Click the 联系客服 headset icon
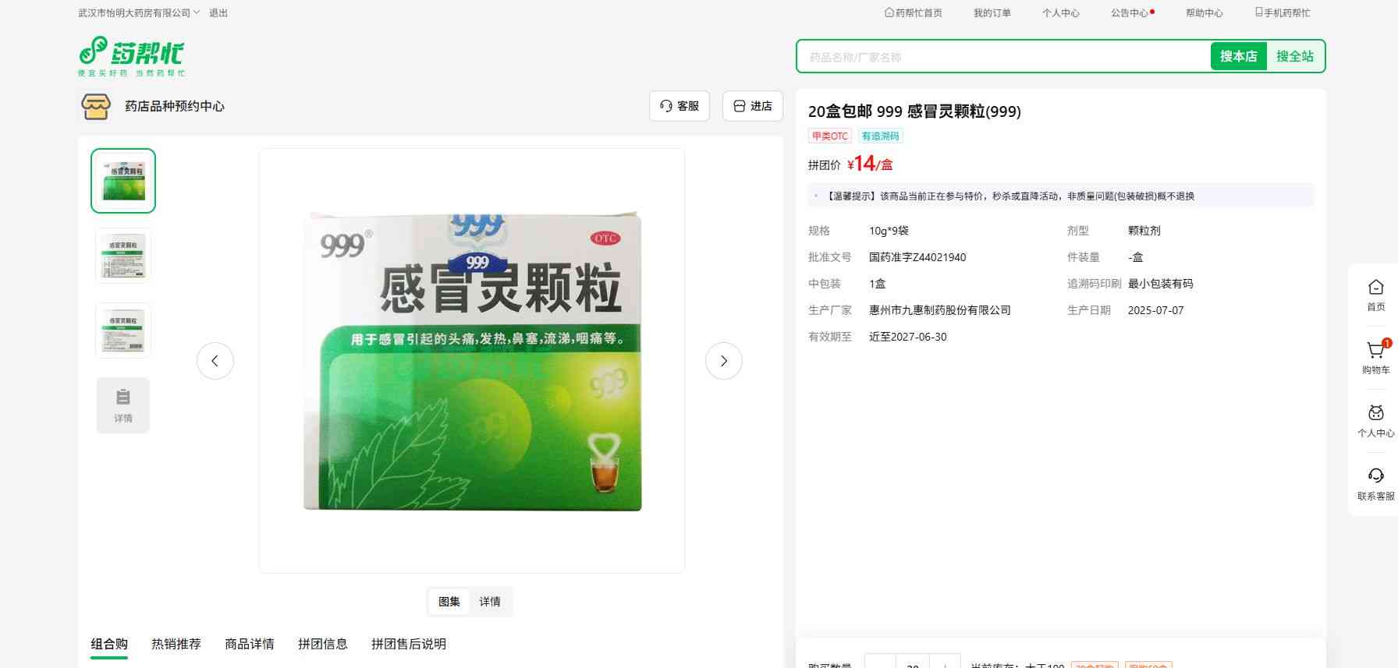The height and width of the screenshot is (668, 1398). coord(1375,476)
